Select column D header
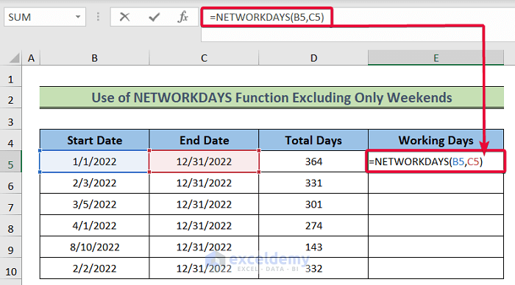Screen dimensions: 515x285 pos(313,58)
